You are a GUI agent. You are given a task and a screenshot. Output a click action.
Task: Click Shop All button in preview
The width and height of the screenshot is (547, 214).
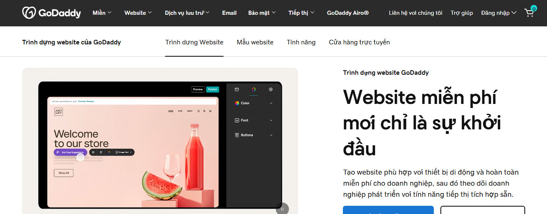[x=64, y=173]
